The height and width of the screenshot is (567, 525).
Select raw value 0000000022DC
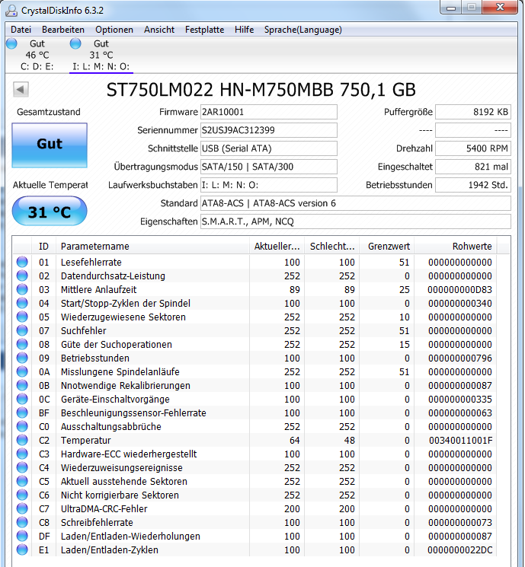[x=459, y=550]
